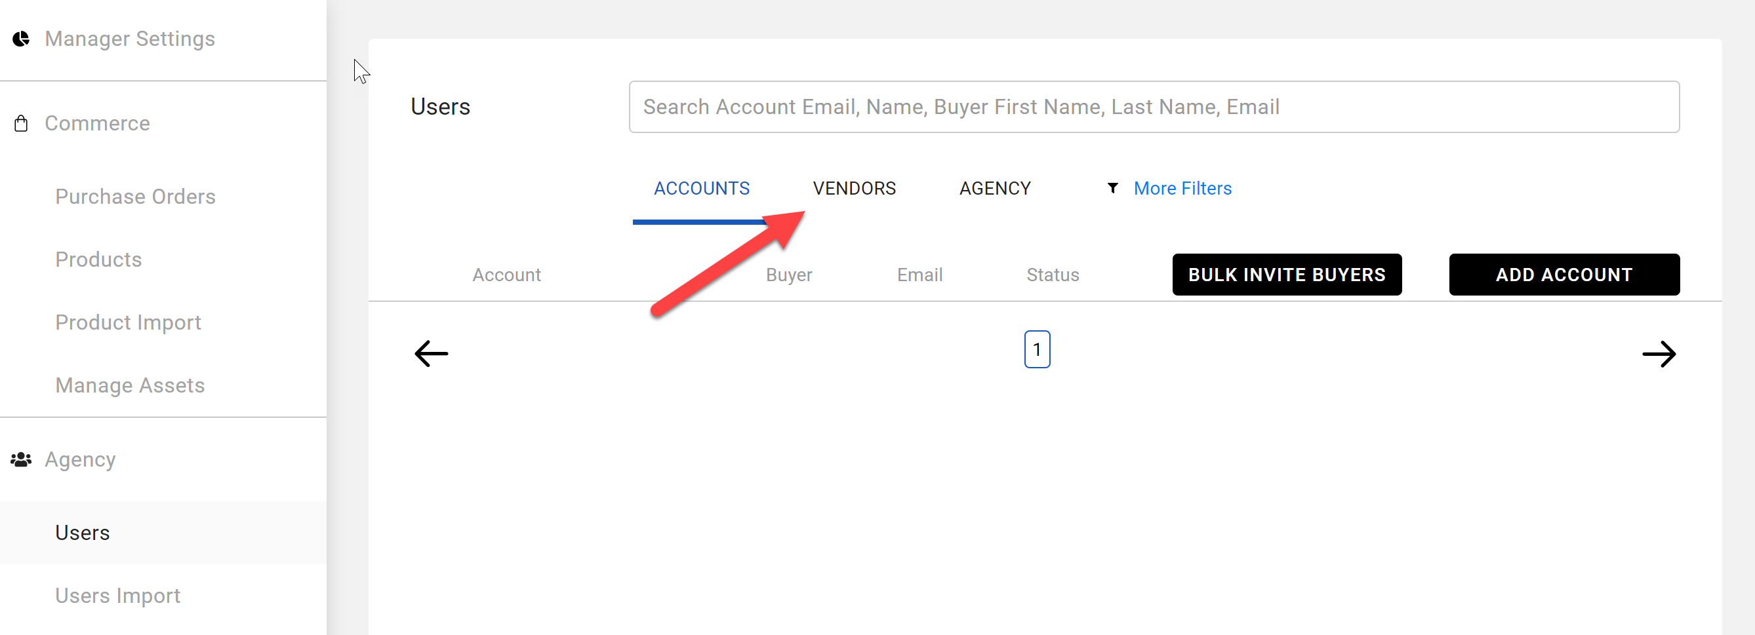1755x635 pixels.
Task: Open Purchase Orders in the sidebar
Action: [x=135, y=197]
